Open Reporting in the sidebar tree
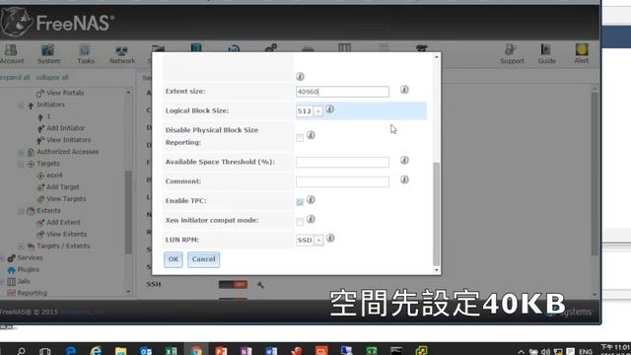 tap(32, 294)
